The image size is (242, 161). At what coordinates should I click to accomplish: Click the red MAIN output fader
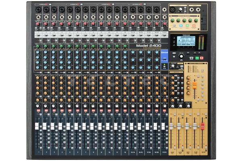pos(202,126)
